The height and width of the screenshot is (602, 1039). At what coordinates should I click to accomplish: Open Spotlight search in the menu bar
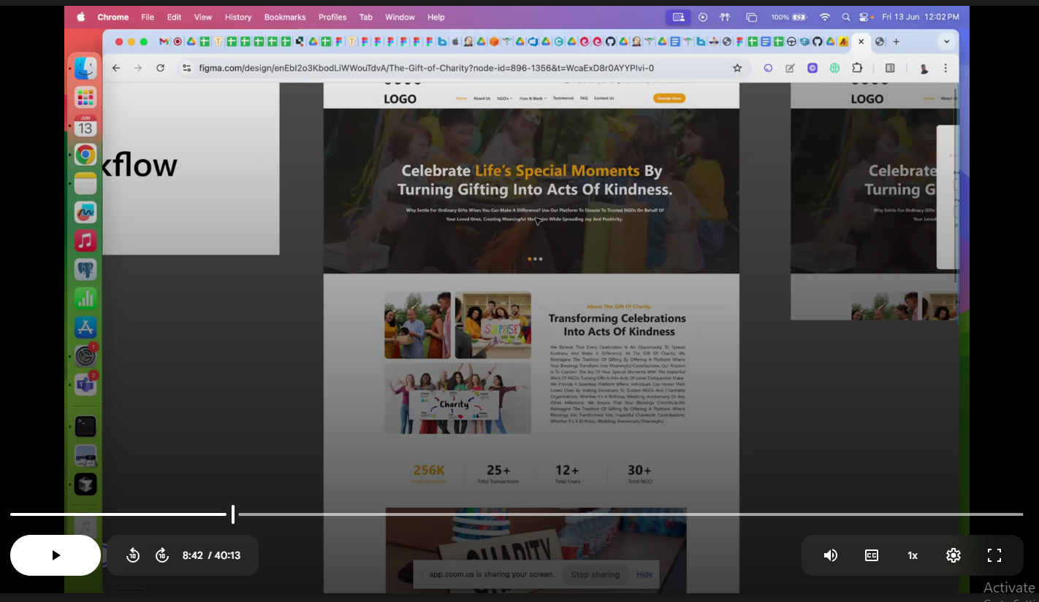coord(846,17)
